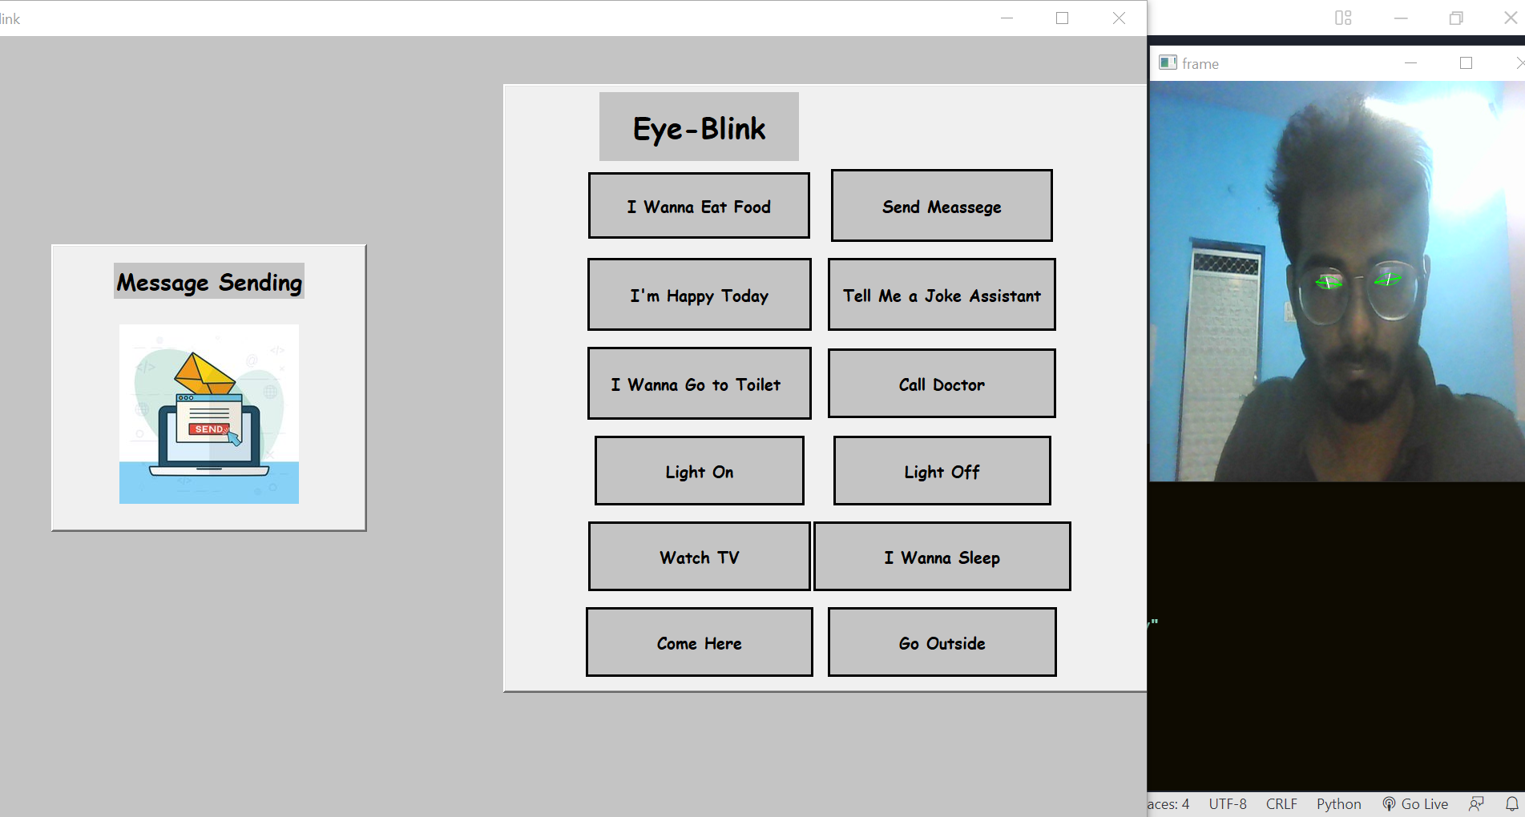Click I'm Happy Today
This screenshot has height=817, width=1525.
point(699,295)
